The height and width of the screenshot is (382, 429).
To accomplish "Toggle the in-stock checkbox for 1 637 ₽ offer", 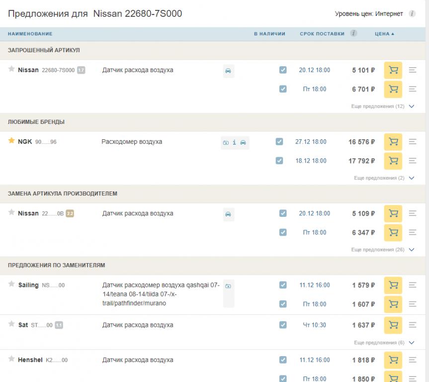I will pos(283,325).
